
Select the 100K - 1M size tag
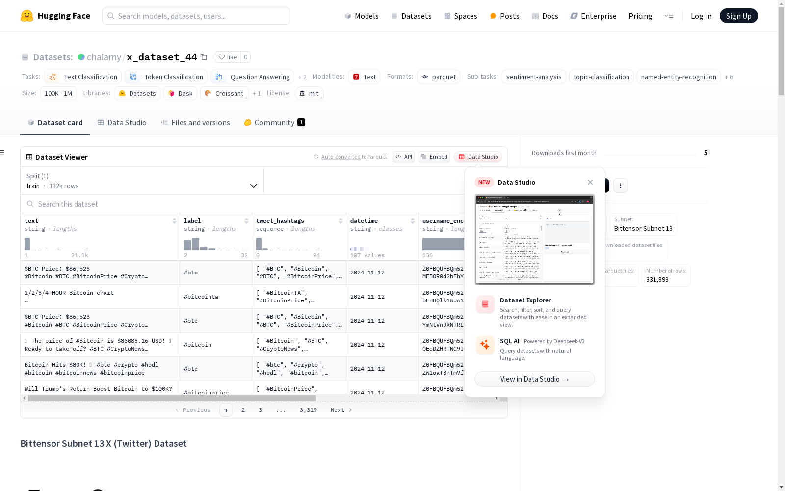tap(58, 93)
